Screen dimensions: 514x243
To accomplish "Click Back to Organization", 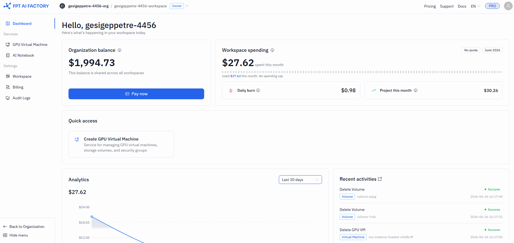I will 24,227.
